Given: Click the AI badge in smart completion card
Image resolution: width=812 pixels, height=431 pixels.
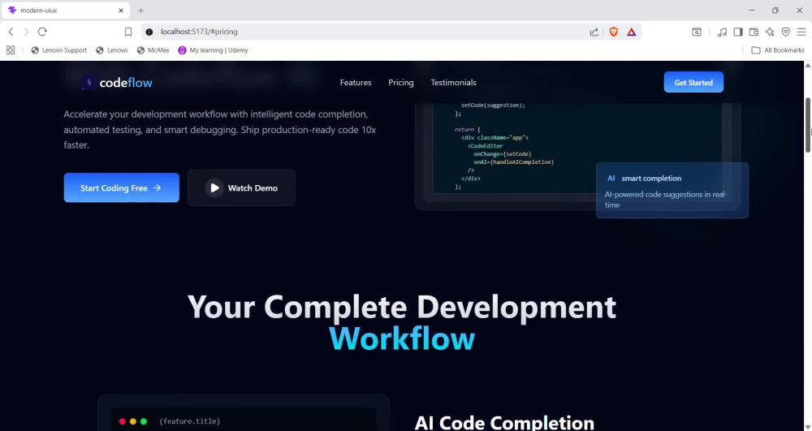Looking at the screenshot, I should (x=611, y=178).
